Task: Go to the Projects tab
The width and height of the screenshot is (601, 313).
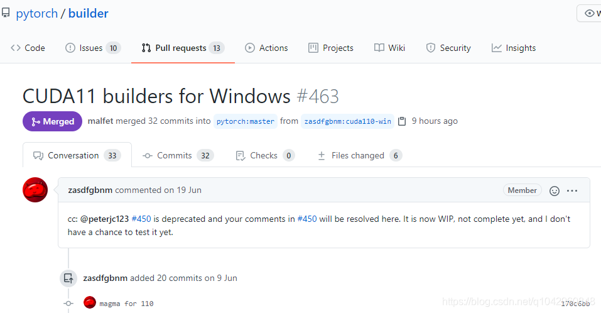Action: (x=331, y=48)
